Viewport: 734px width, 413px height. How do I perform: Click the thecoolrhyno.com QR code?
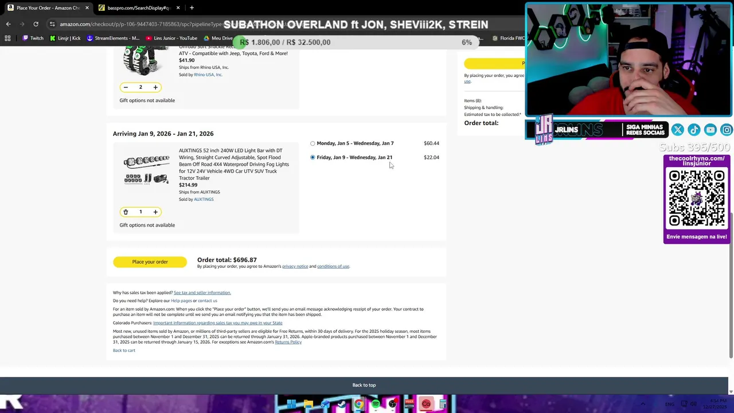pos(697,199)
